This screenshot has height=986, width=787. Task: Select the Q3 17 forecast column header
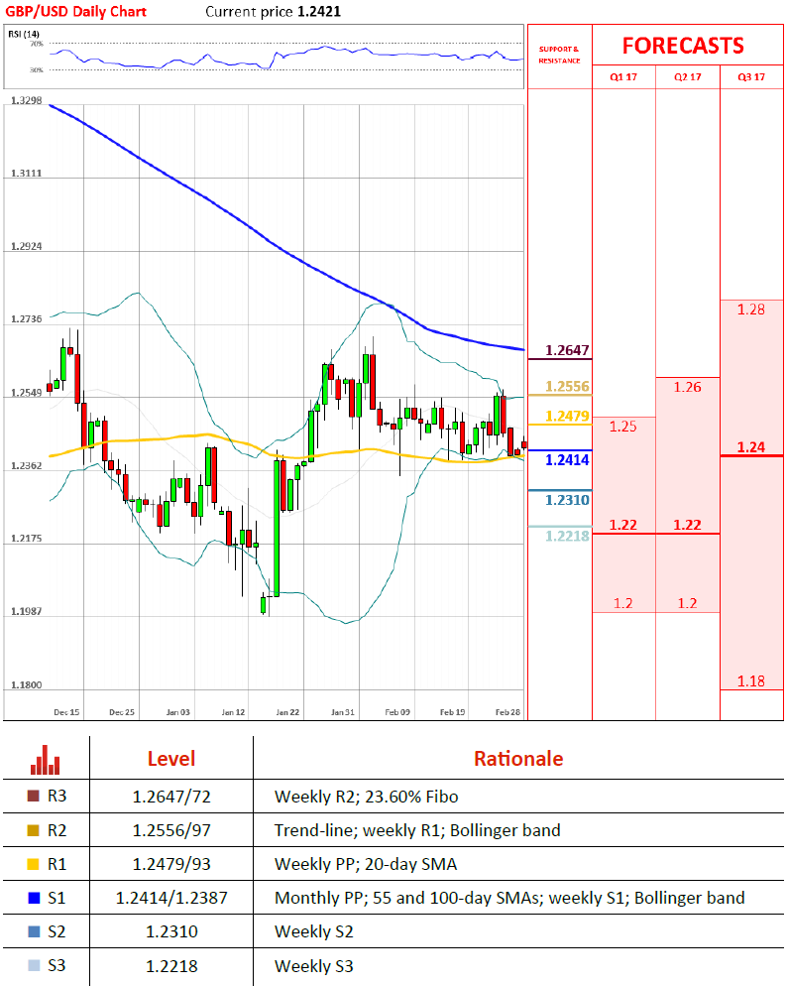point(751,76)
